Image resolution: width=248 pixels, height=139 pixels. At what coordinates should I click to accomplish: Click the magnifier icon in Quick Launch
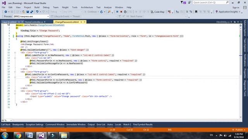(x=227, y=2)
